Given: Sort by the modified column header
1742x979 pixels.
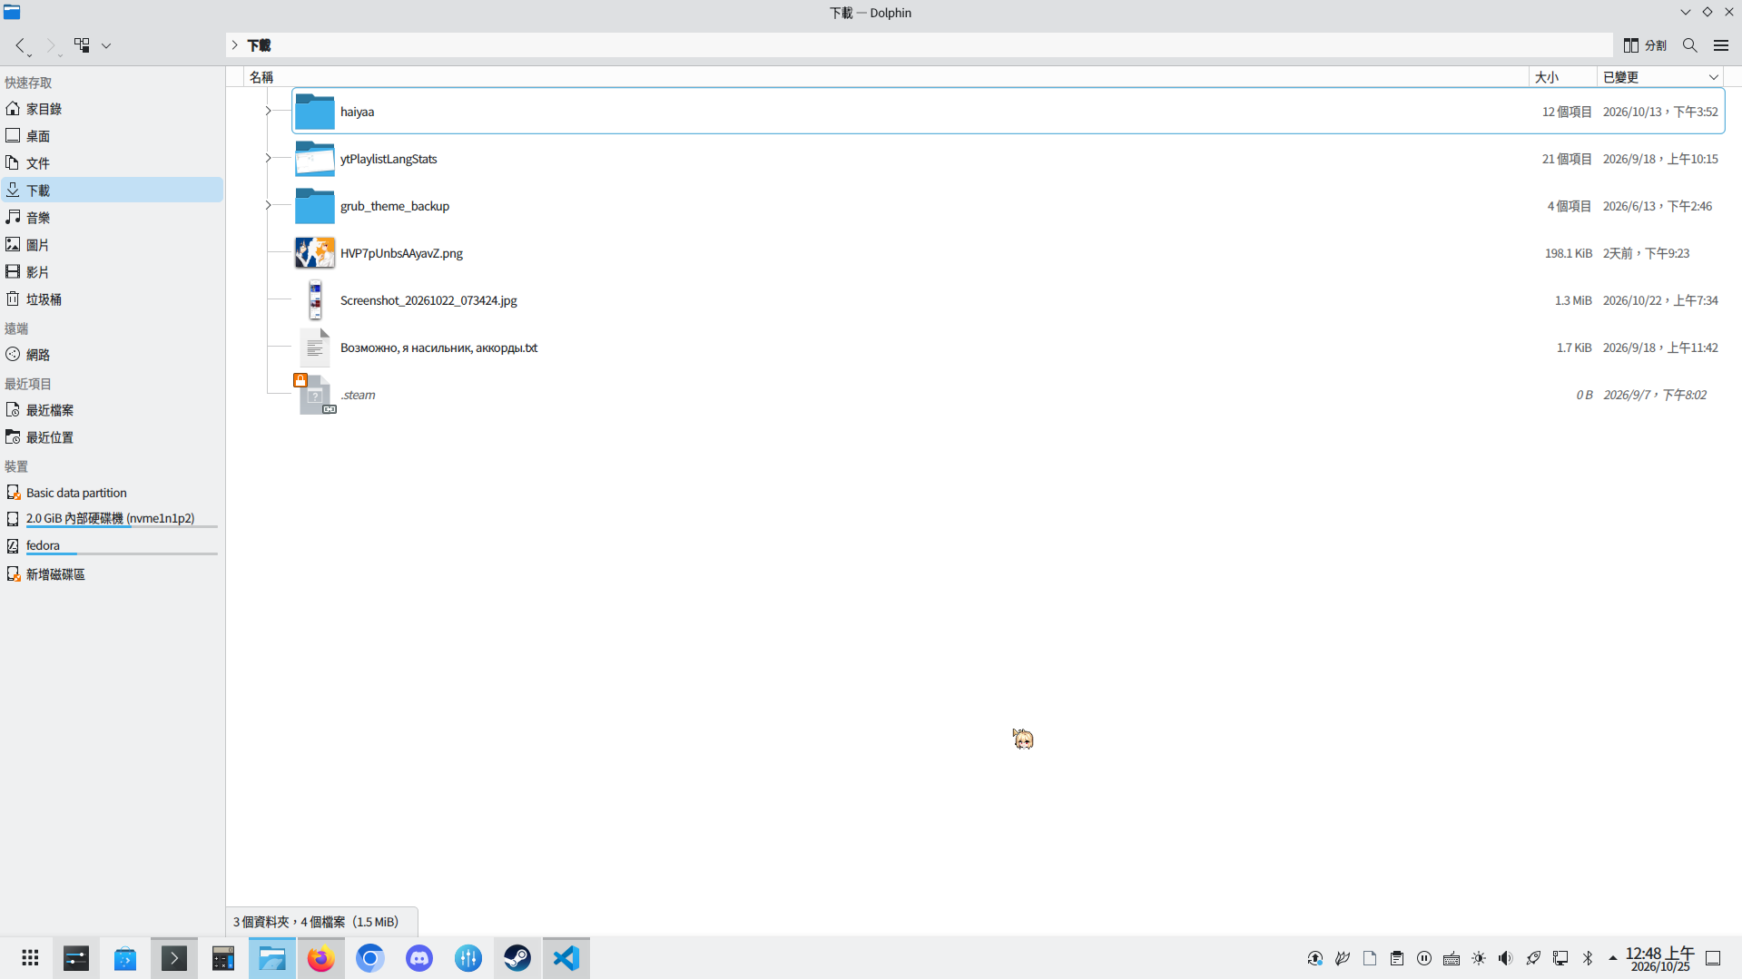Looking at the screenshot, I should [1660, 77].
